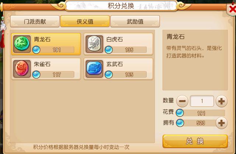
Task: Decrease quantity with the minus button
Action: [x=182, y=101]
